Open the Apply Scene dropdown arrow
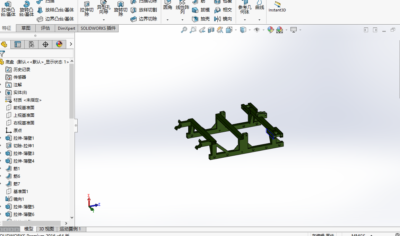Screen dimensions: 400x236 286,30
